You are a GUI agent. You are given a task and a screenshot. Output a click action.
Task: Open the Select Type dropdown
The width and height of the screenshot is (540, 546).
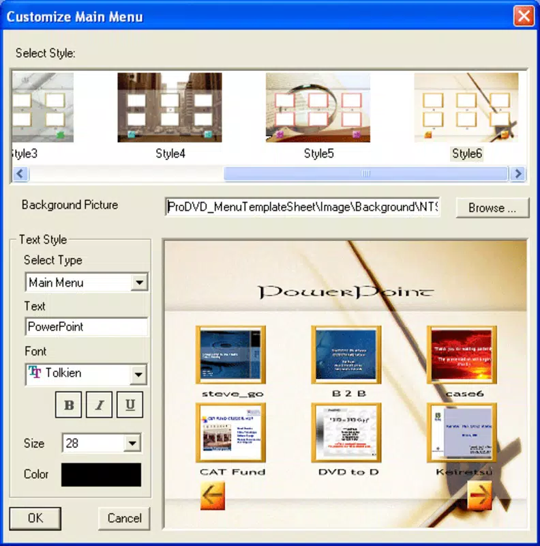(x=140, y=282)
